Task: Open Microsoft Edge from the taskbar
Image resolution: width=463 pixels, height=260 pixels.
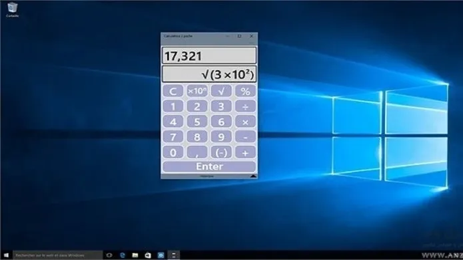Action: [123, 255]
